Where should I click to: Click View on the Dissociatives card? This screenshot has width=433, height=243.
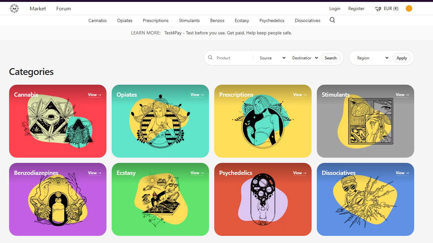point(402,173)
